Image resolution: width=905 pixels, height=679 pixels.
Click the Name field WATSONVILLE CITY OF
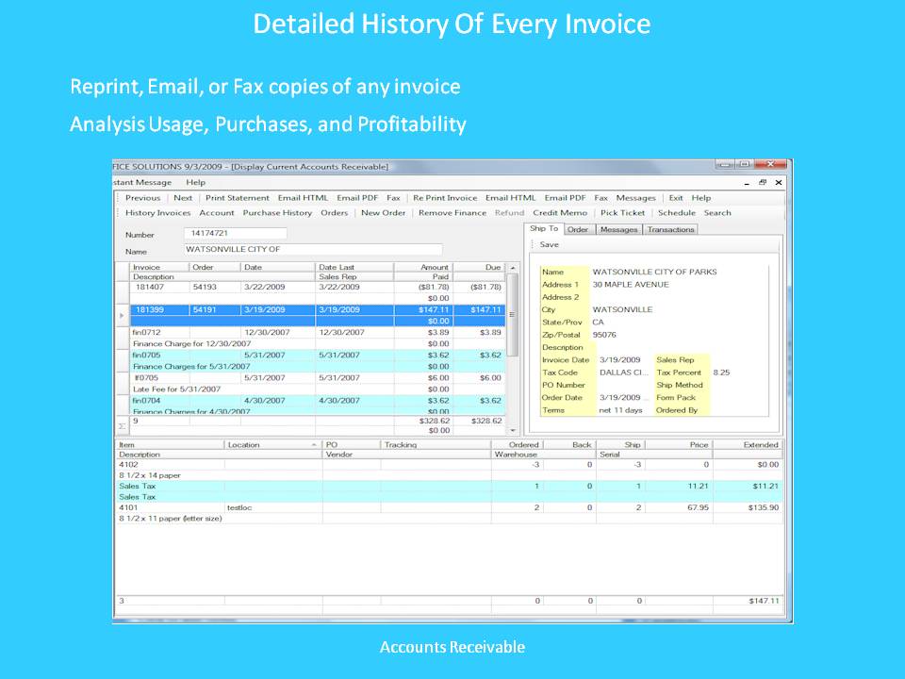point(313,249)
